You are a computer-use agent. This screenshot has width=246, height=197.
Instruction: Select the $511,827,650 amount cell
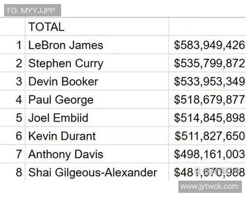point(210,136)
